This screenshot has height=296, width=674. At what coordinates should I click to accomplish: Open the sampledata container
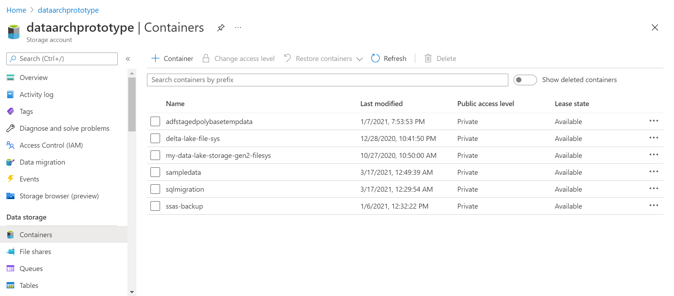click(183, 172)
